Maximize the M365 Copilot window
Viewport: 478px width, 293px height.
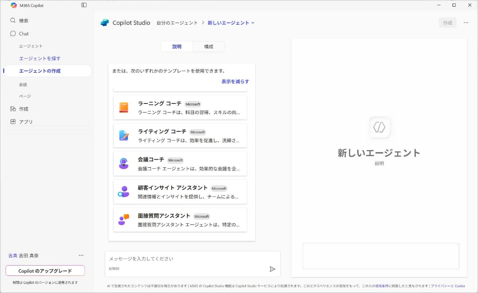pos(454,5)
